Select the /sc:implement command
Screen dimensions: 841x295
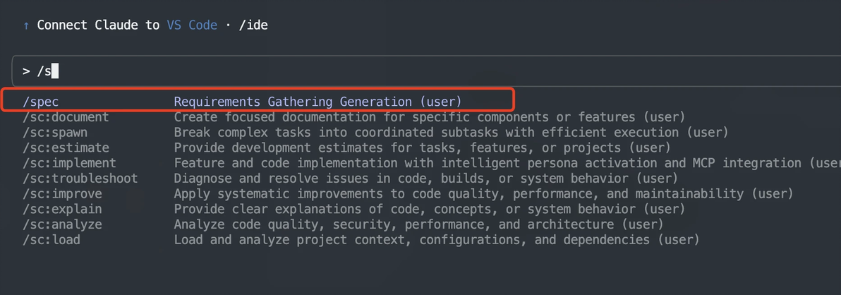pyautogui.click(x=69, y=163)
